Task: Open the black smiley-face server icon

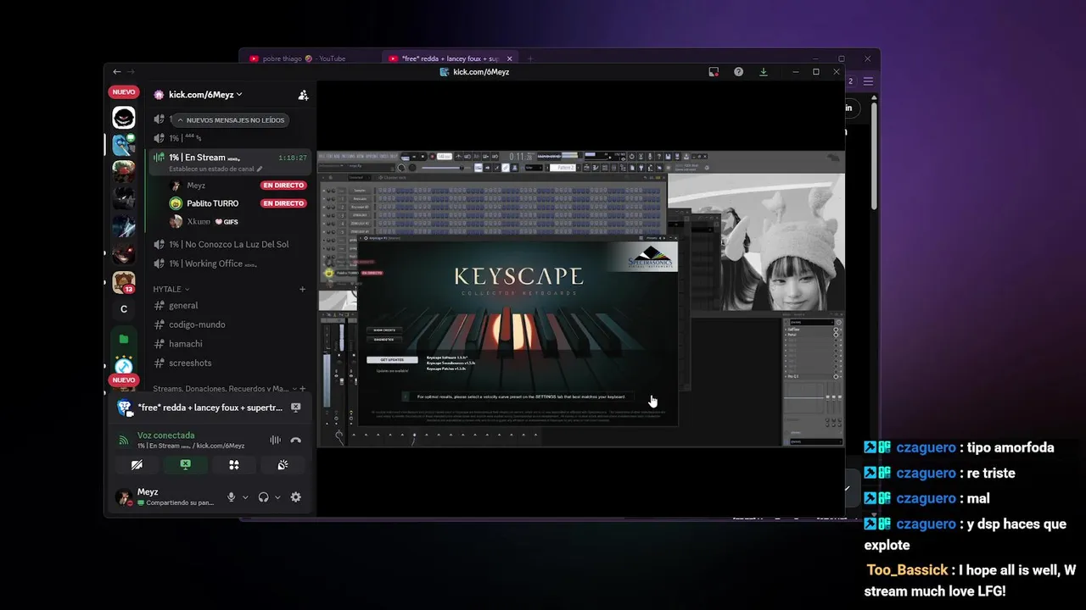Action: (124, 118)
